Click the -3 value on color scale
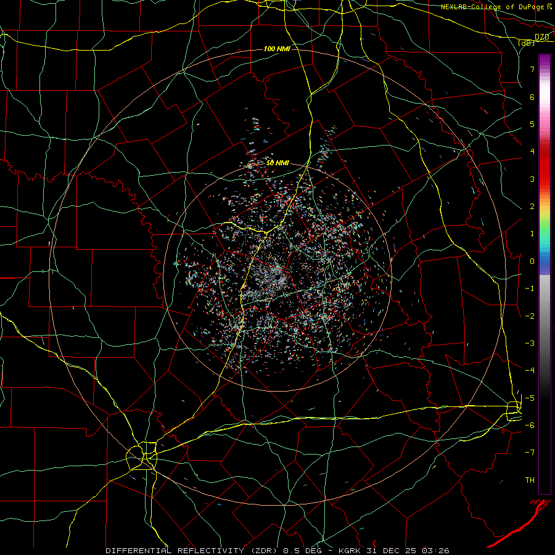The image size is (555, 555). click(530, 343)
